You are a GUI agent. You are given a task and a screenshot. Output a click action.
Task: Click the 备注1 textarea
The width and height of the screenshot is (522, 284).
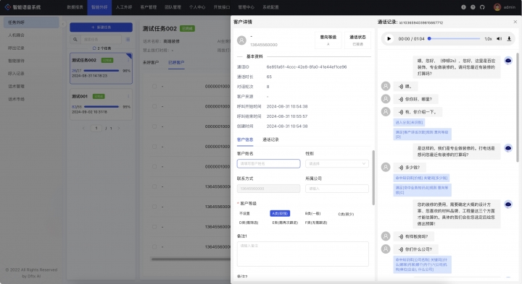click(302, 254)
